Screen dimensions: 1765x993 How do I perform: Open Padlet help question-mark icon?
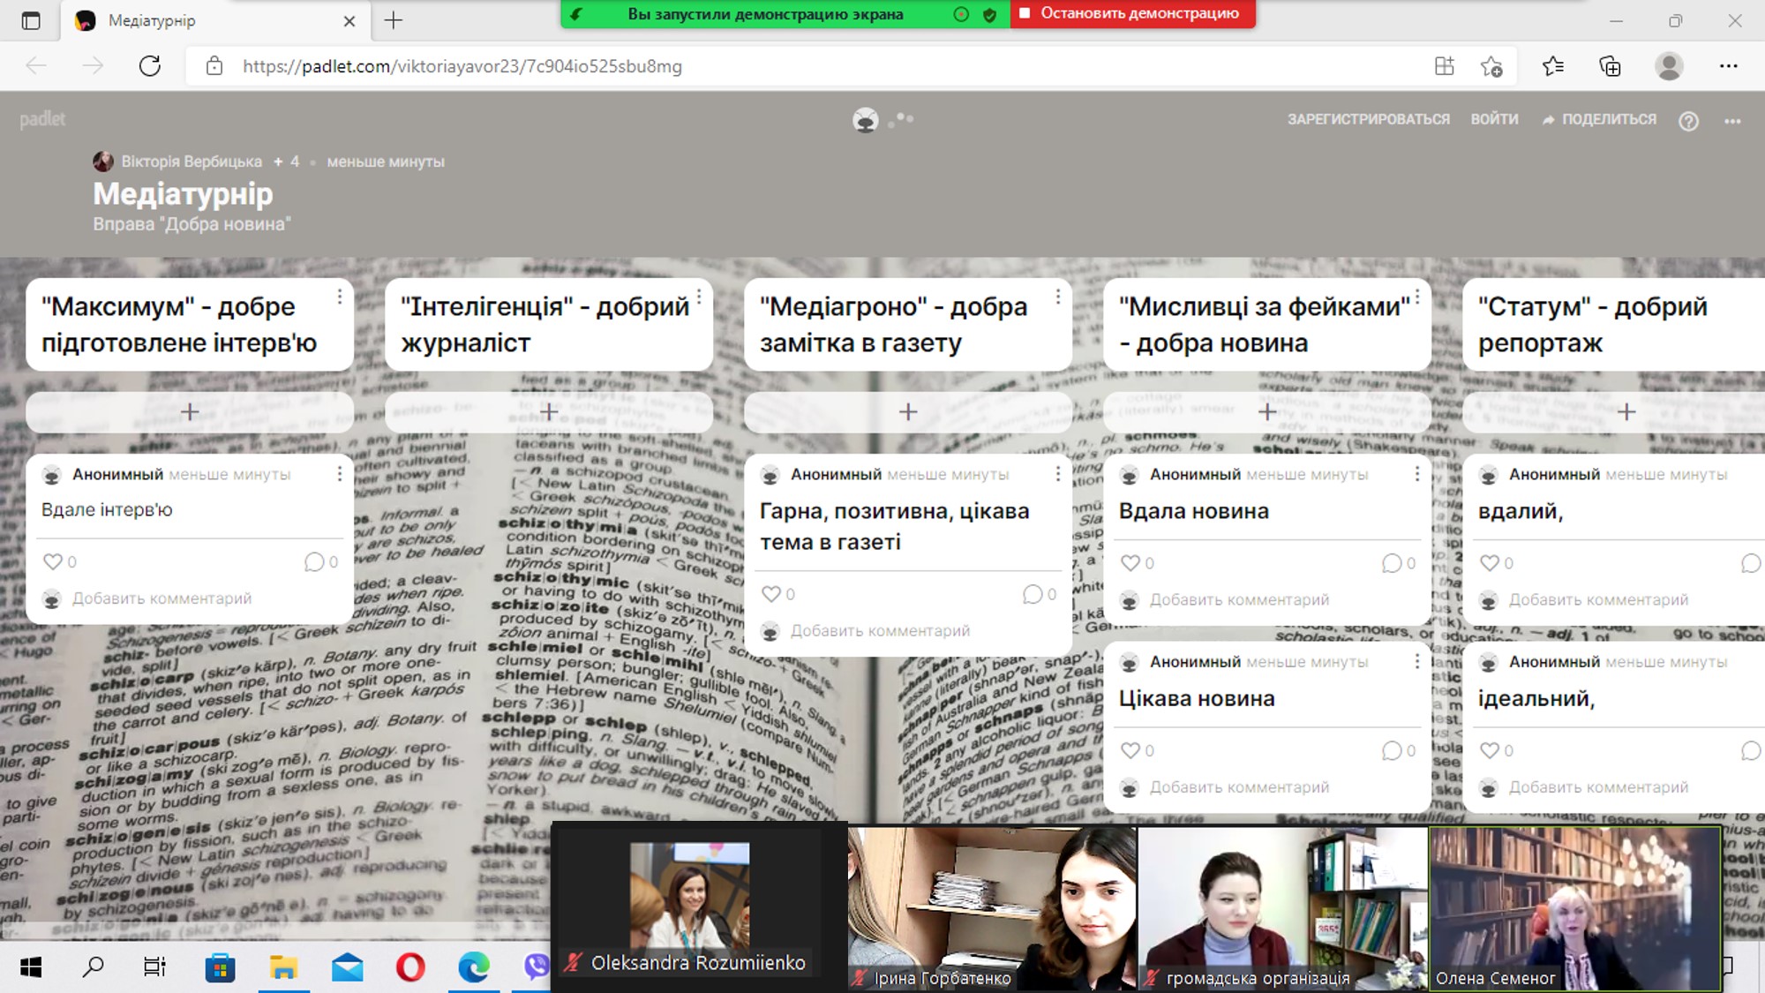pos(1688,121)
